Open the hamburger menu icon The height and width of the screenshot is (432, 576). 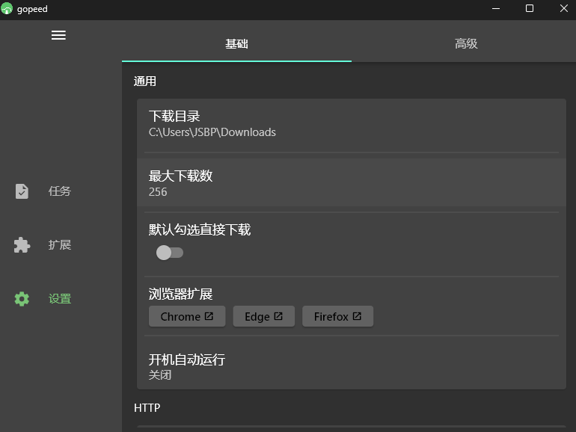(58, 35)
